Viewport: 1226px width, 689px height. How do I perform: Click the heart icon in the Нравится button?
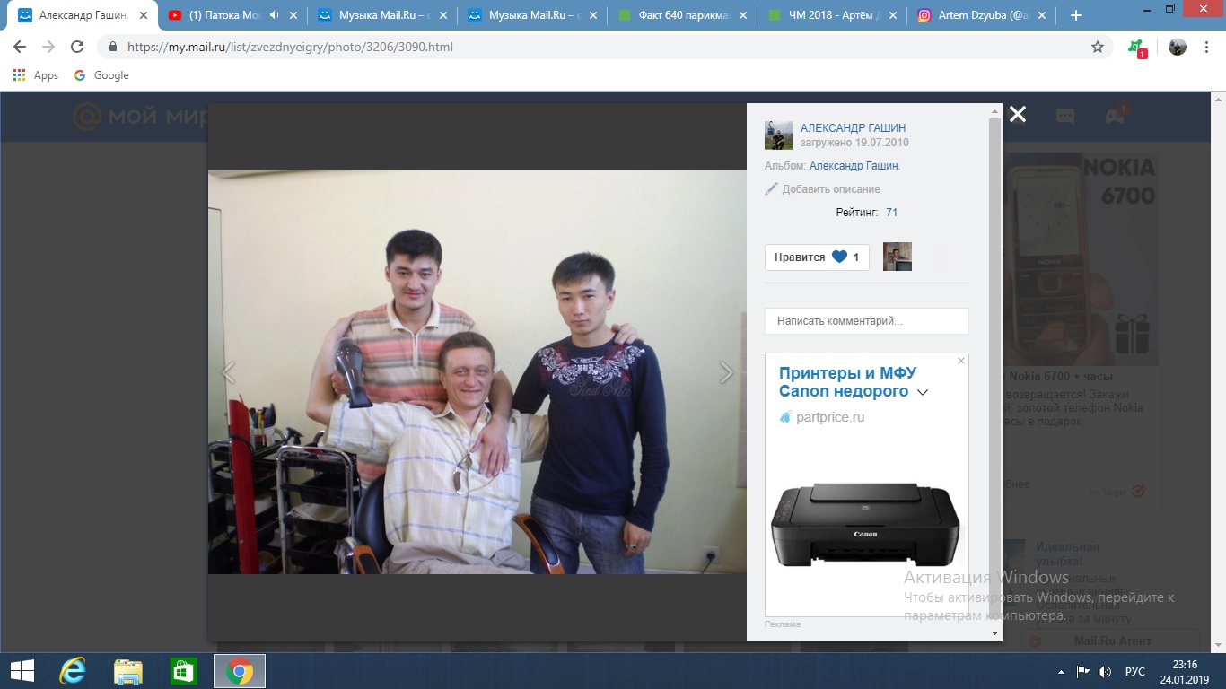tap(839, 257)
